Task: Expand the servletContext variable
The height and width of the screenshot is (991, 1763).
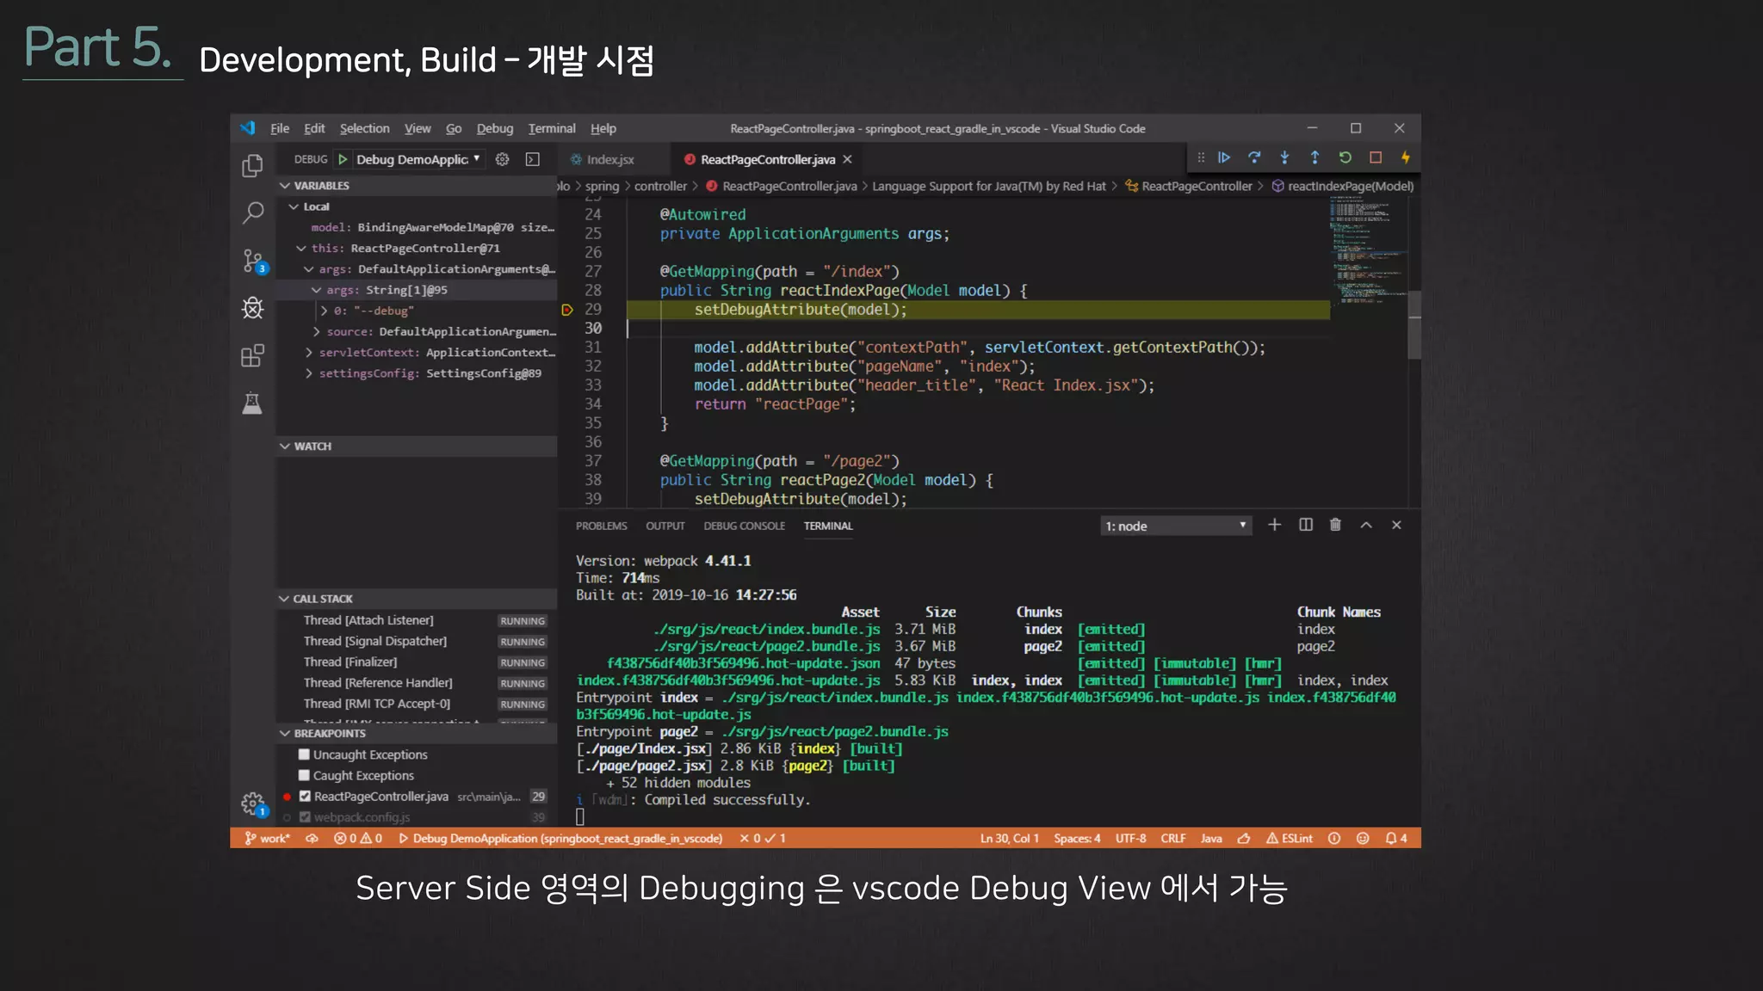Action: click(308, 353)
